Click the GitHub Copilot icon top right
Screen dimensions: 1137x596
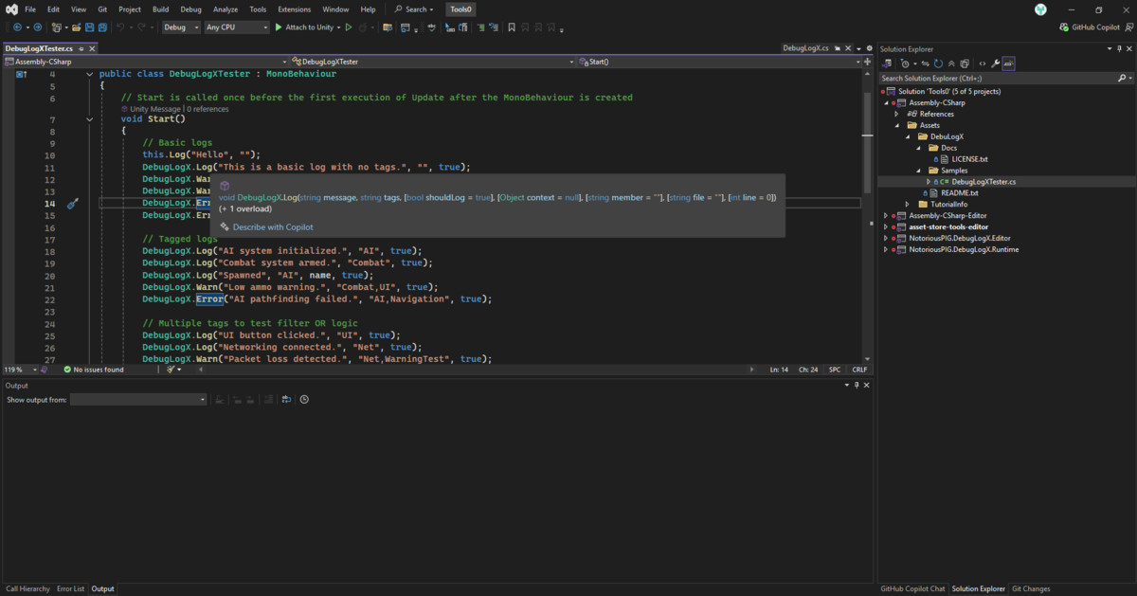[x=1065, y=27]
